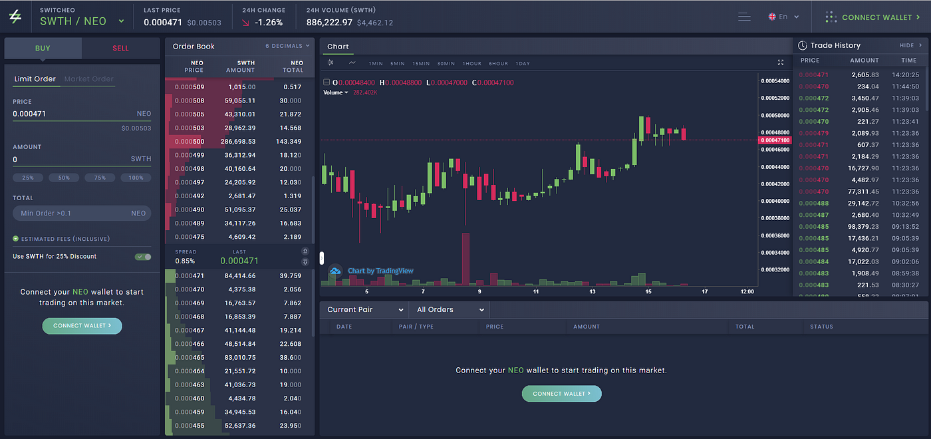Select the Limit Order tab
Viewport: 931px width, 439px height.
35,78
